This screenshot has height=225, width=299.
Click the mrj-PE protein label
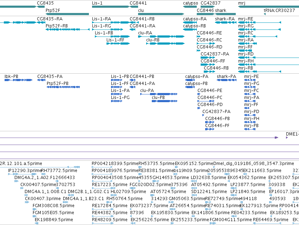tap(252, 77)
